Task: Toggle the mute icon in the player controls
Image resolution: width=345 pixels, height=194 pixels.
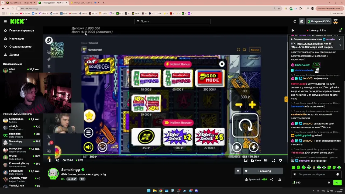Action: [57, 160]
